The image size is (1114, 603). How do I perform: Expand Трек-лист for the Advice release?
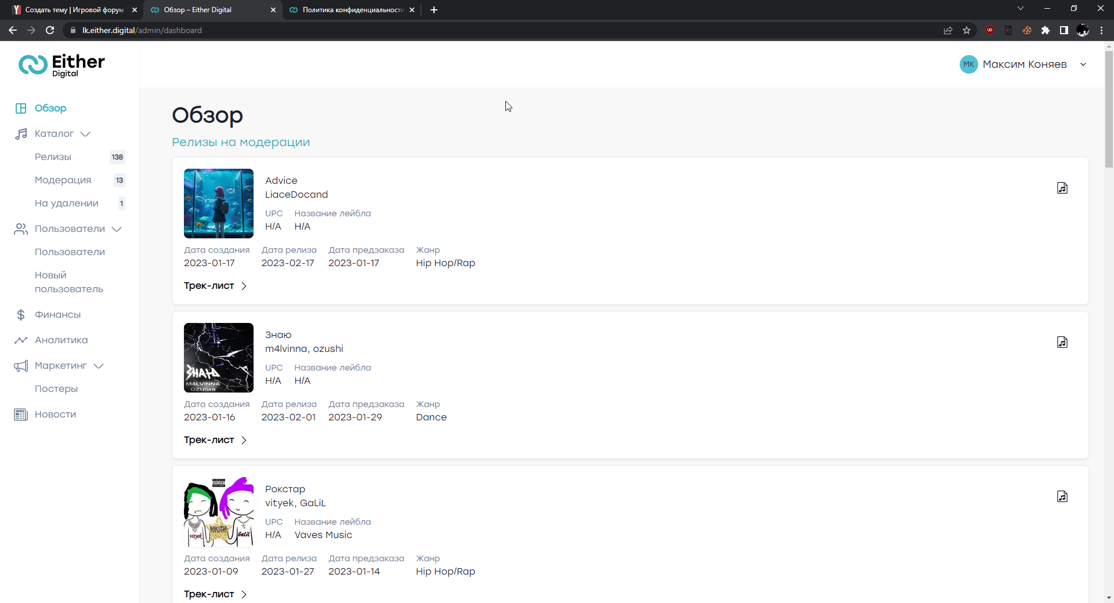tap(215, 286)
